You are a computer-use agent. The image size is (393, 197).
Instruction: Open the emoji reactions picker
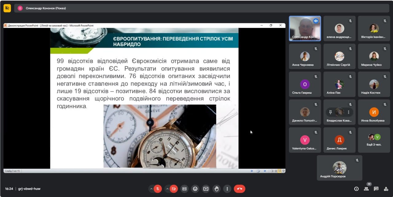pyautogui.click(x=195, y=189)
